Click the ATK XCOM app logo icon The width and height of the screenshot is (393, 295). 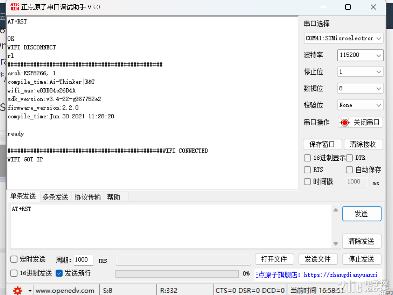[x=15, y=7]
